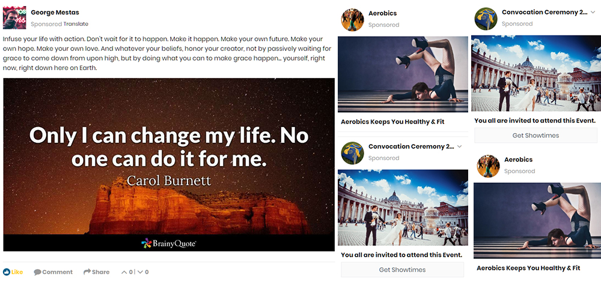Viewport: 601px width, 286px height.
Task: Click Get Showtimes button in middle column
Action: click(x=402, y=270)
